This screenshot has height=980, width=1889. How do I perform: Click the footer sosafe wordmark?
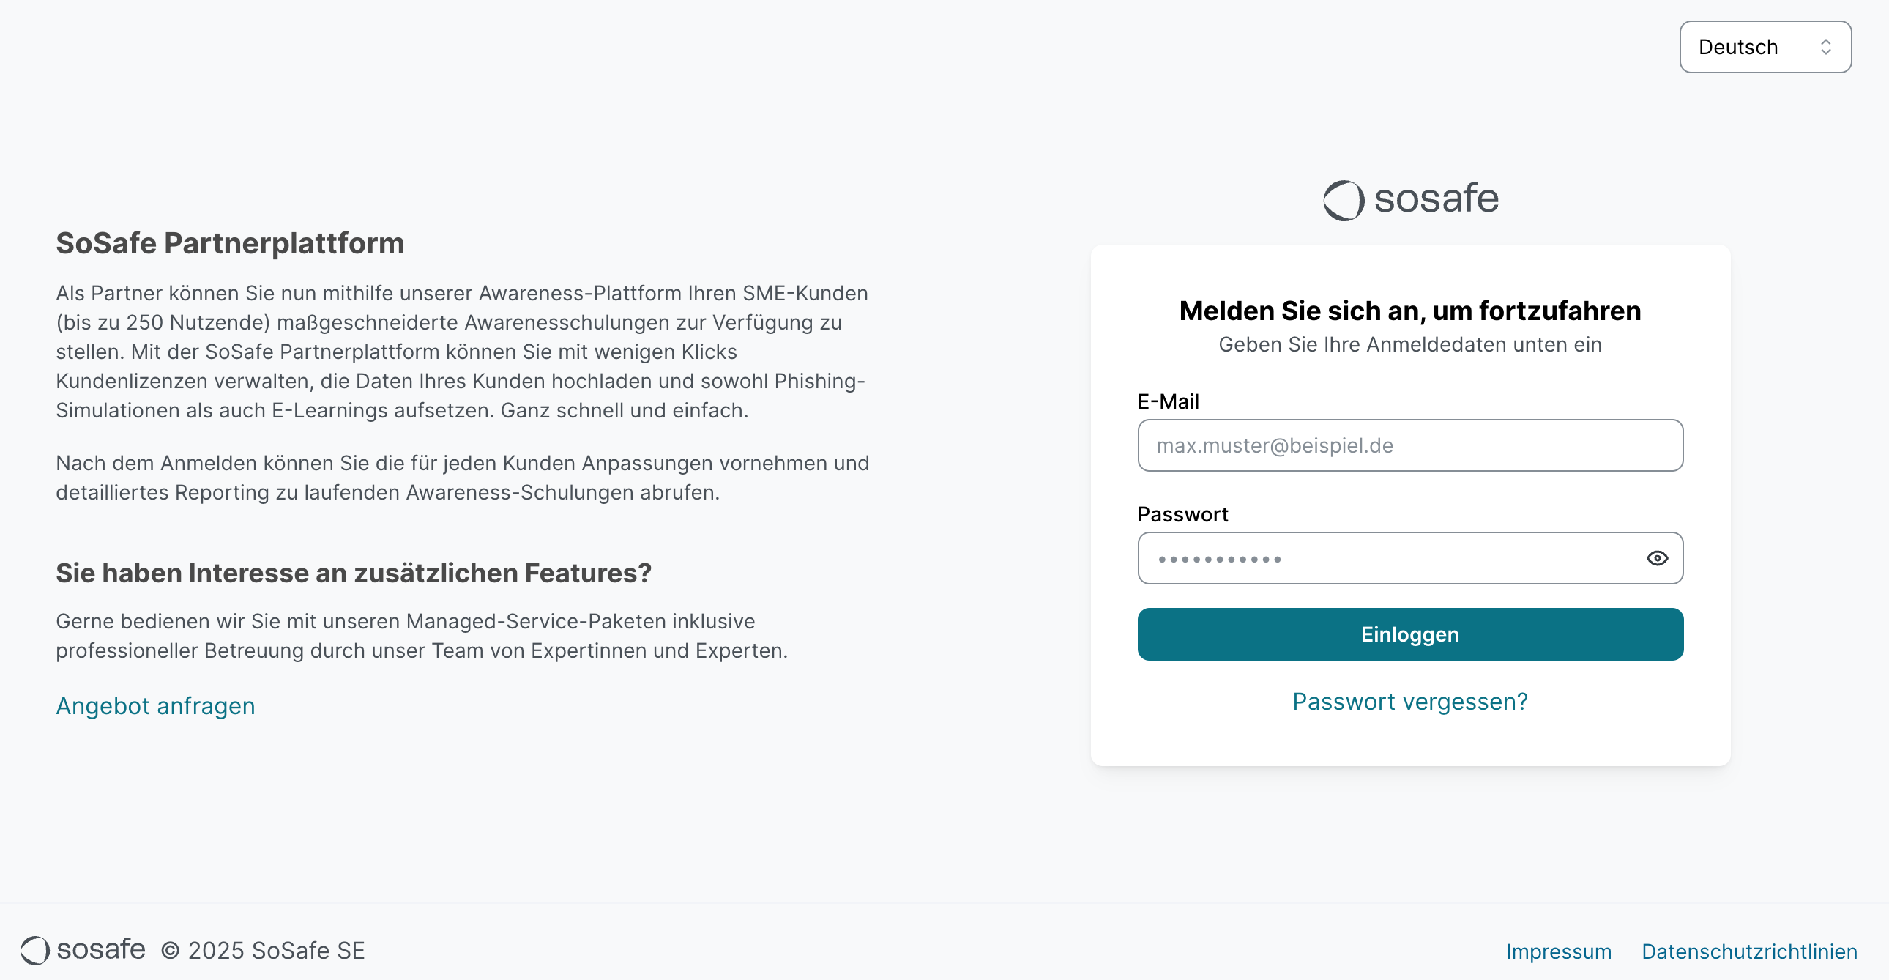point(101,949)
